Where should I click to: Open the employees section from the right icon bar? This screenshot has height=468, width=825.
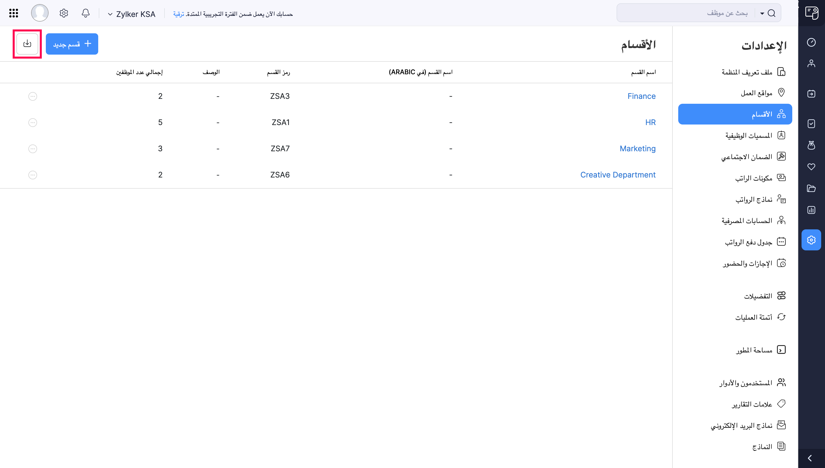pyautogui.click(x=812, y=63)
